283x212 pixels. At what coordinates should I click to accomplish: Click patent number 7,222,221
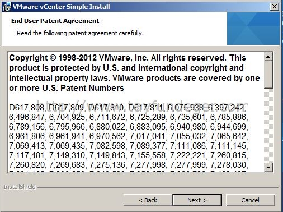(188, 155)
